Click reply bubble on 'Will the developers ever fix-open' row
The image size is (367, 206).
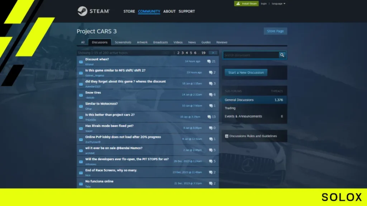point(211,161)
